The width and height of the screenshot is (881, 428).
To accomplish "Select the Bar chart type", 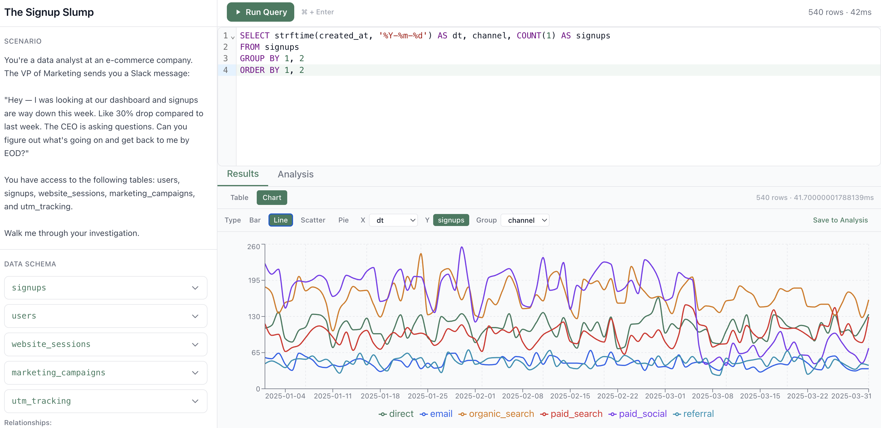I will click(255, 220).
